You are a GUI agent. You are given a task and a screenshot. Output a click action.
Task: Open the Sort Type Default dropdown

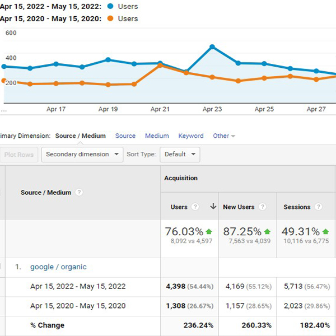click(180, 155)
